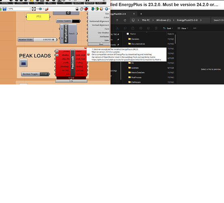The width and height of the screenshot is (224, 203).
Task: Click the Name column header
Action: [133, 34]
